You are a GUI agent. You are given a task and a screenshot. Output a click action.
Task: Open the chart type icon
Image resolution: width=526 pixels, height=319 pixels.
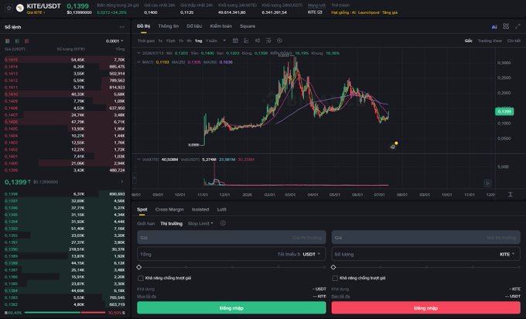click(235, 40)
